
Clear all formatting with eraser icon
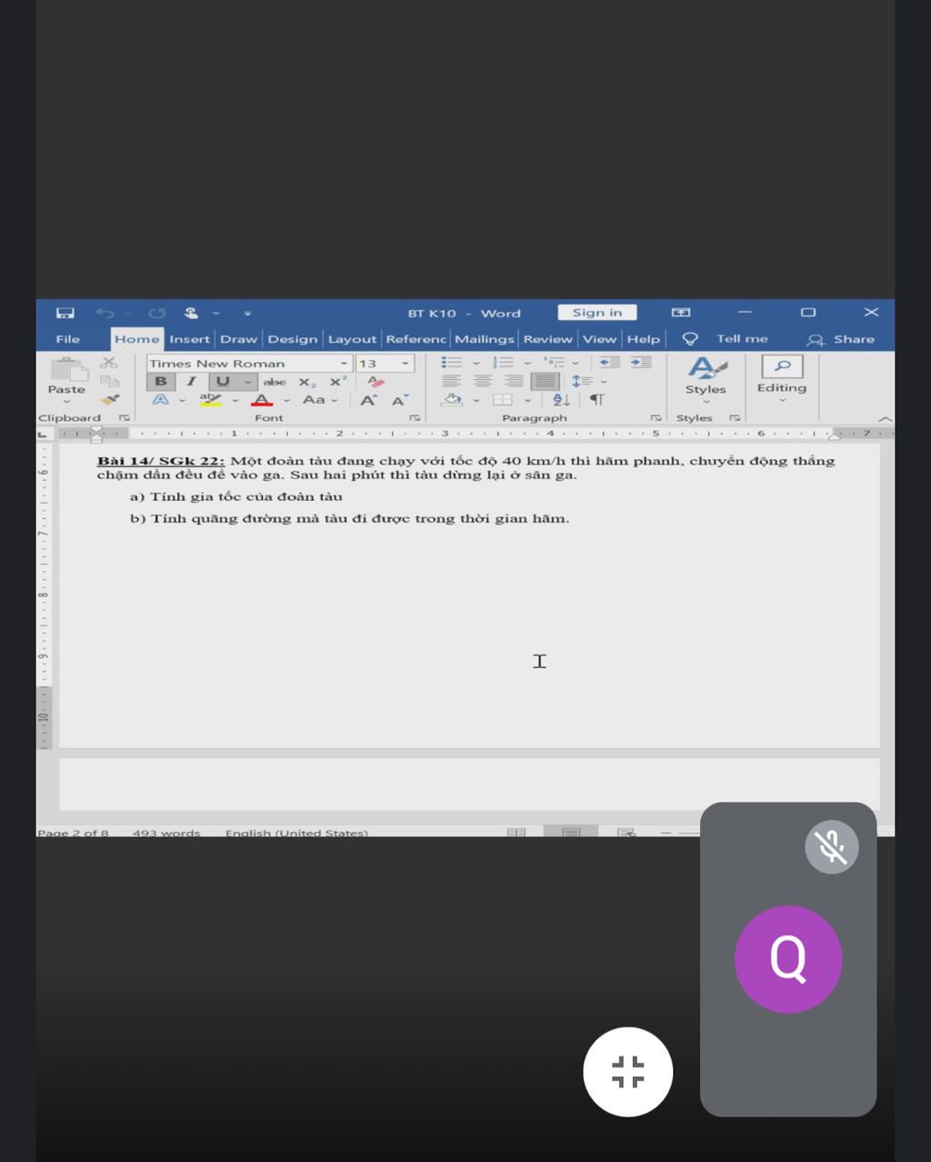point(375,382)
